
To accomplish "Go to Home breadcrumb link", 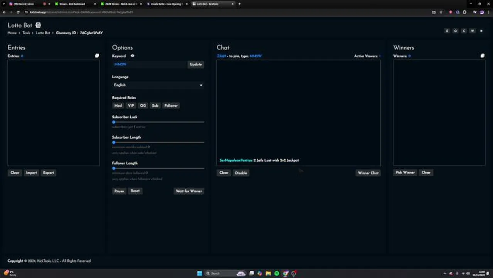I will [12, 33].
